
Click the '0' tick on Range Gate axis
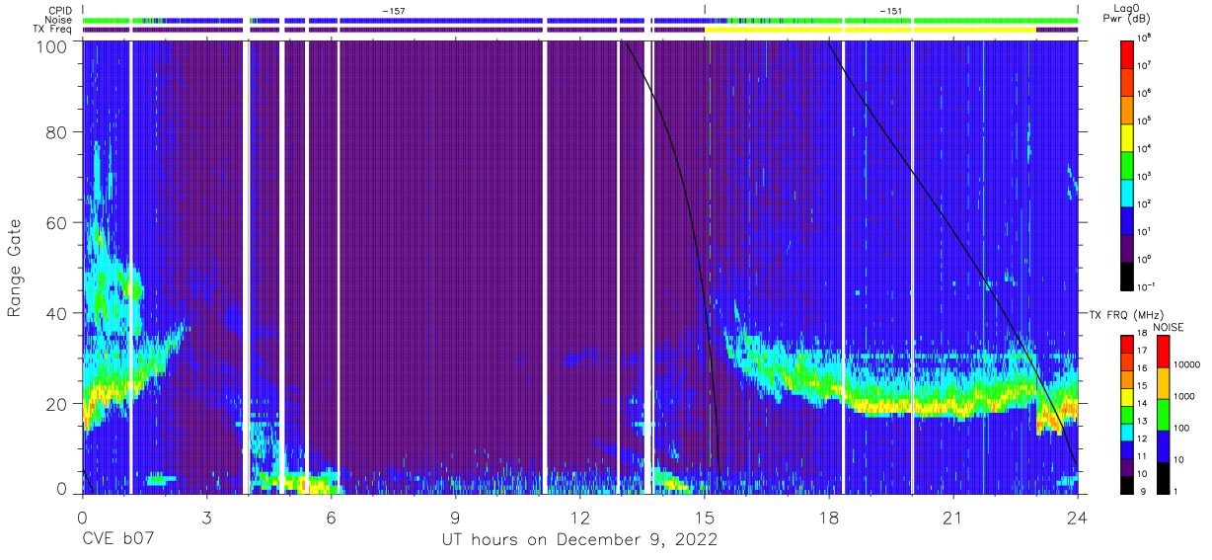pos(62,489)
